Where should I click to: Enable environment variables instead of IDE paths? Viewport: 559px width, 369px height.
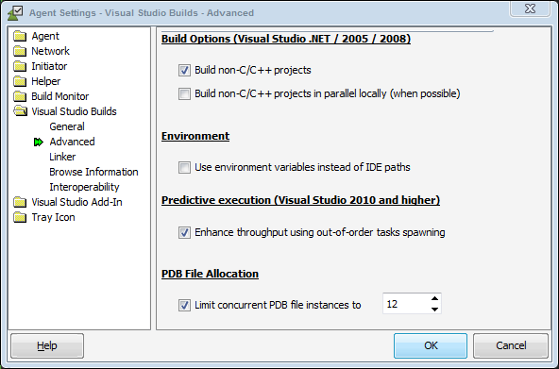[184, 167]
